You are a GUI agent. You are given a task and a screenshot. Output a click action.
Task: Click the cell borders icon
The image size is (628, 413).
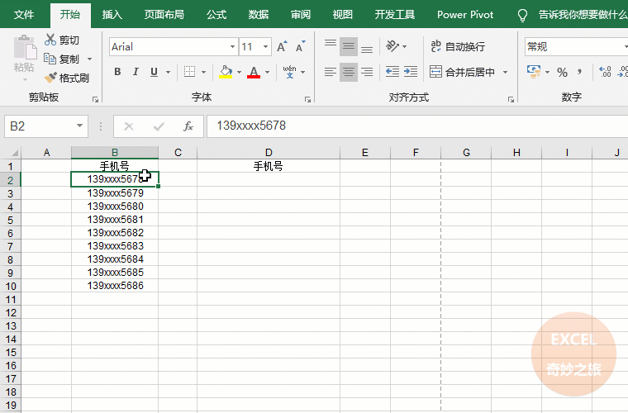click(189, 72)
